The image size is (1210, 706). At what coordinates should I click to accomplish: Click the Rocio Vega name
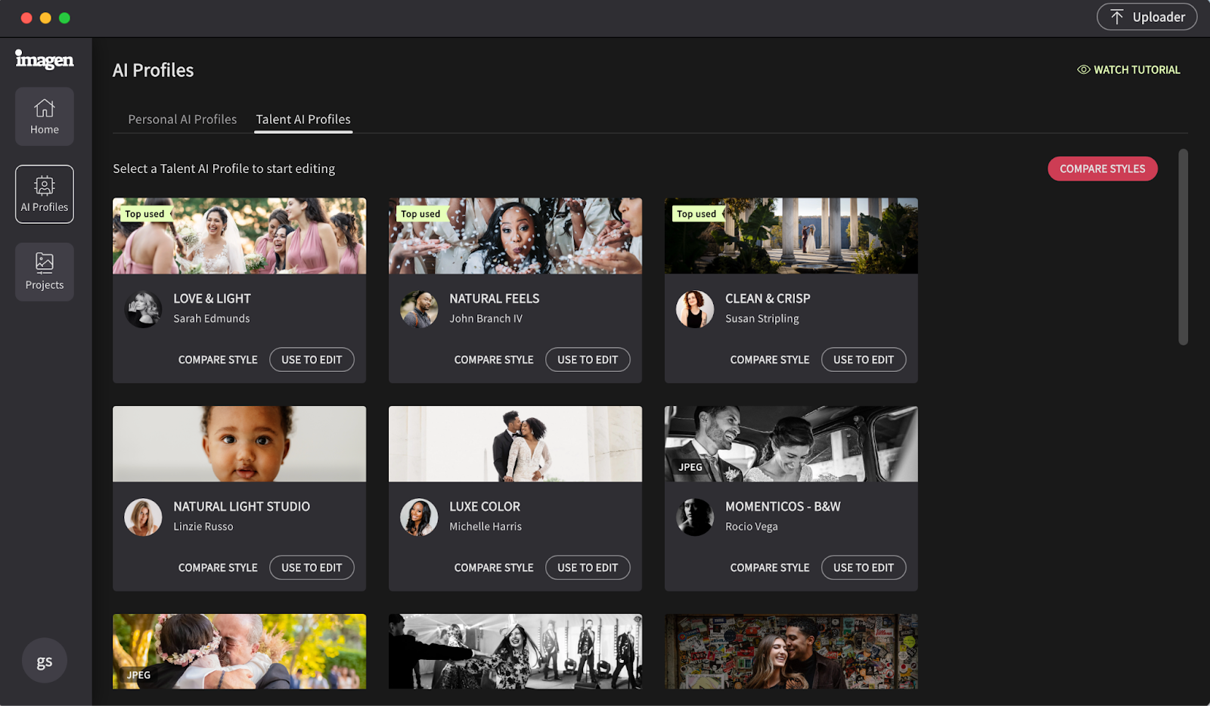pyautogui.click(x=752, y=527)
